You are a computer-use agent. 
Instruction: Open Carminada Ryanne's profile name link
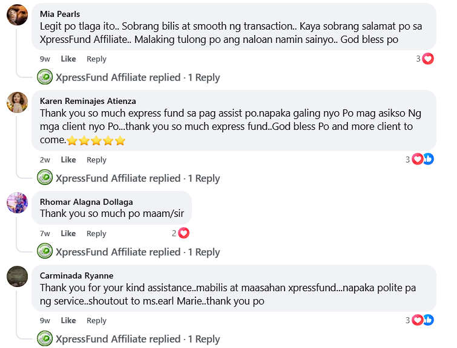76,275
